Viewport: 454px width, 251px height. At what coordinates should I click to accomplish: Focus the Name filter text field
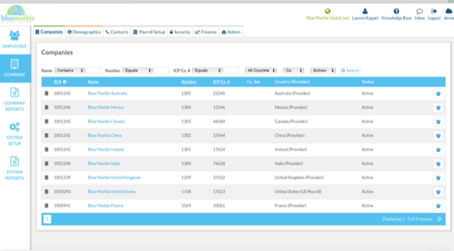click(x=93, y=70)
